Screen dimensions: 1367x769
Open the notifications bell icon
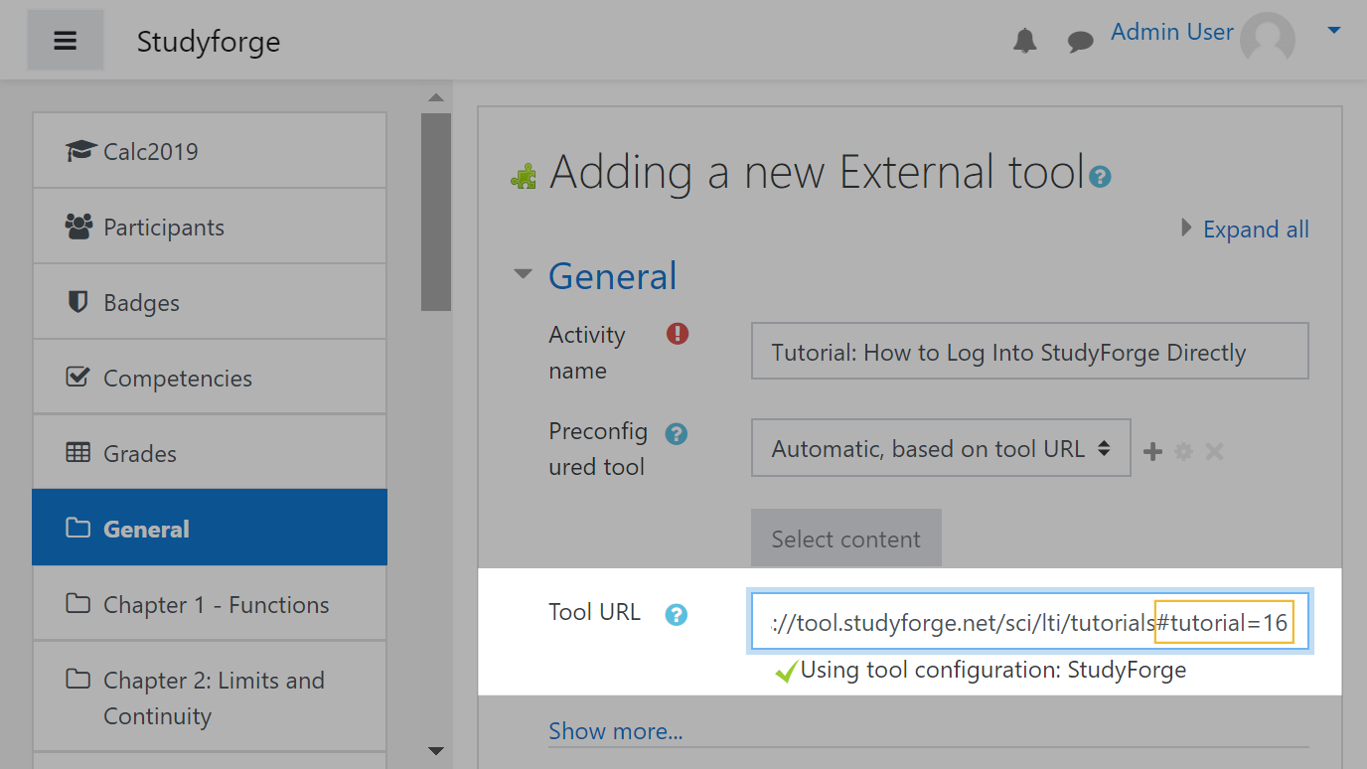click(1024, 41)
